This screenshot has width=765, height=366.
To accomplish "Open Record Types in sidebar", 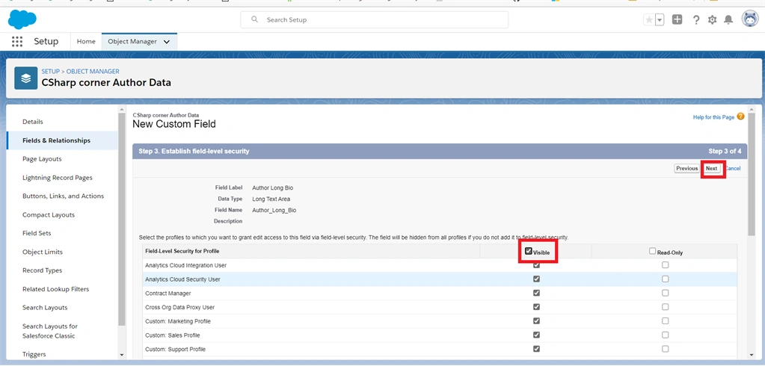I will 42,270.
